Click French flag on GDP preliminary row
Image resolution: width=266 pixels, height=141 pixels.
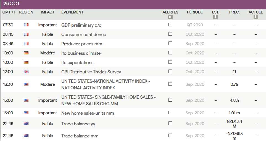click(26, 25)
